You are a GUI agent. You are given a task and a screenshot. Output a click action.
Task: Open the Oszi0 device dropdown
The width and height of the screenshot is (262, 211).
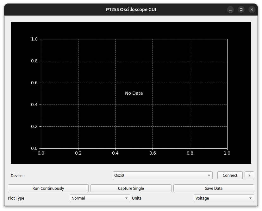pos(162,176)
